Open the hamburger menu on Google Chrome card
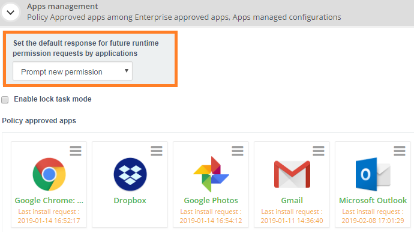The width and height of the screenshot is (414, 232). tap(76, 151)
